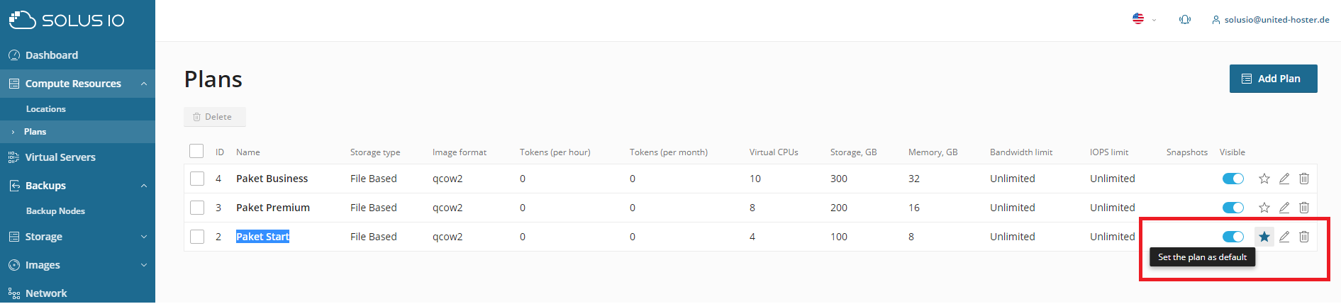Expand the Images sidebar section
Viewport: 1341px width, 304px height.
77,265
